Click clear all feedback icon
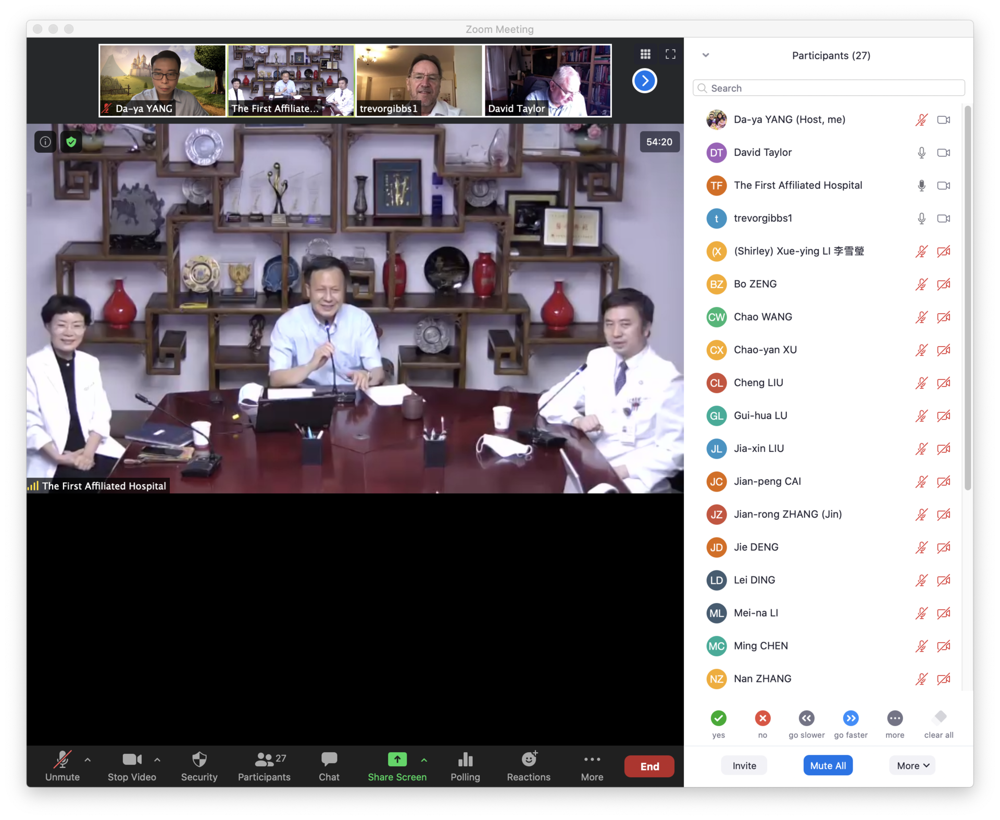1000x820 pixels. click(x=940, y=718)
